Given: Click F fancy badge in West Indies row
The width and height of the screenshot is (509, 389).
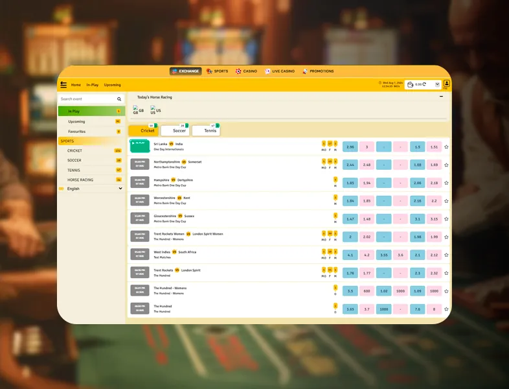Looking at the screenshot, I should click(x=330, y=254).
